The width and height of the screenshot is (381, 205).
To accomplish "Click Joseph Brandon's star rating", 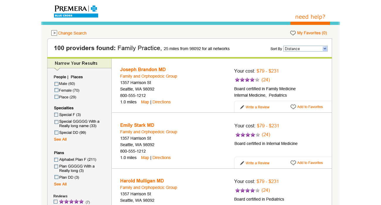I will click(247, 80).
